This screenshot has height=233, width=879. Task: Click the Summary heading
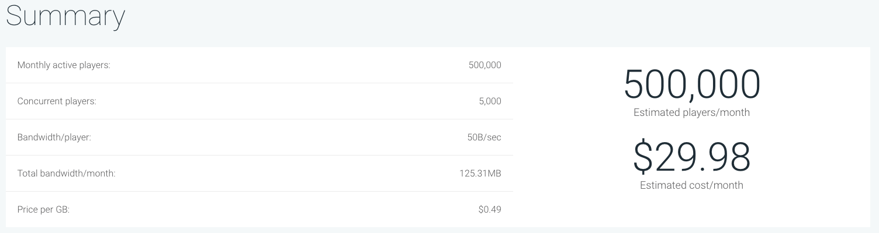65,17
